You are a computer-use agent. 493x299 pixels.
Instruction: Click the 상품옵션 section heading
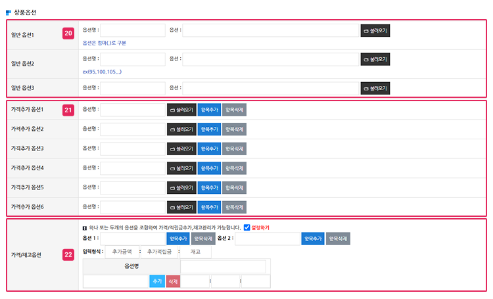pos(25,12)
